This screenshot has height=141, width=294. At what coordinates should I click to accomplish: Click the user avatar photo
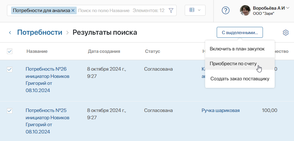click(x=245, y=11)
